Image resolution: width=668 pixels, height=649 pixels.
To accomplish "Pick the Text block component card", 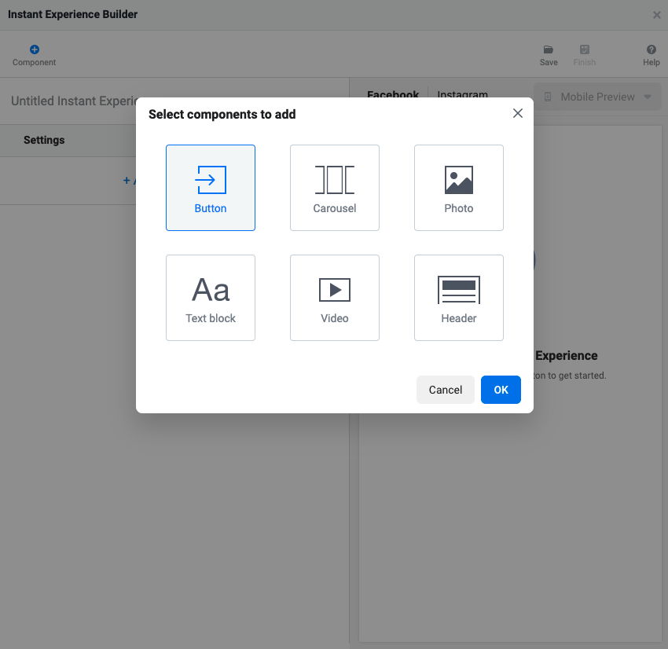I will [211, 298].
